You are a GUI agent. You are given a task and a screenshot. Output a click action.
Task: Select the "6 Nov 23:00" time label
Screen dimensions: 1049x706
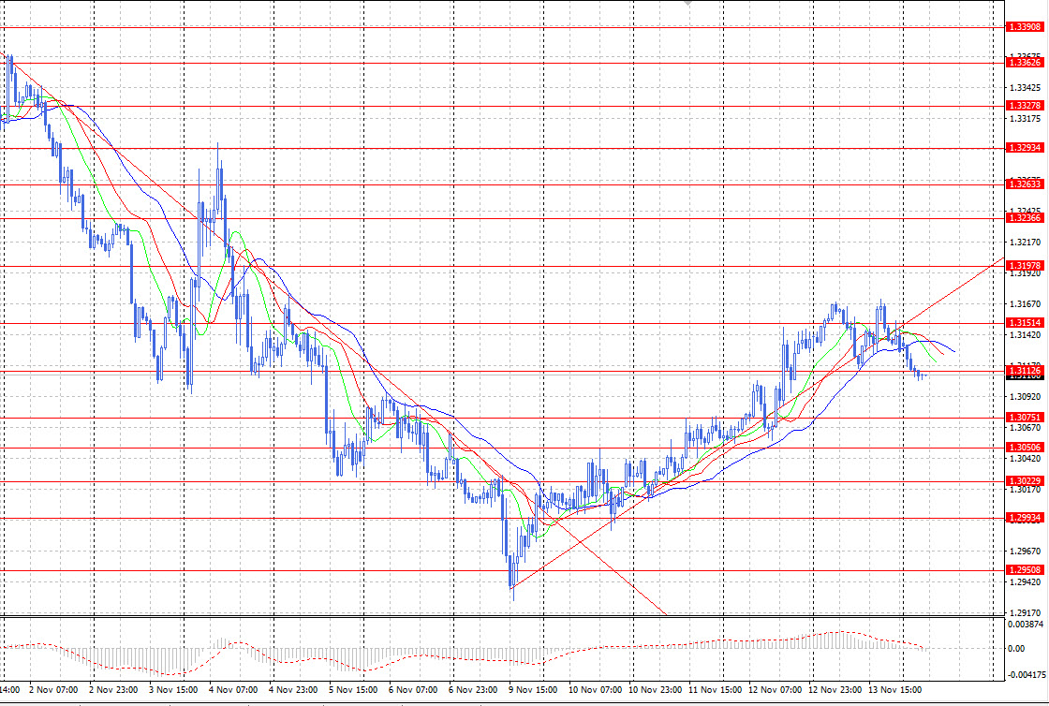(473, 689)
